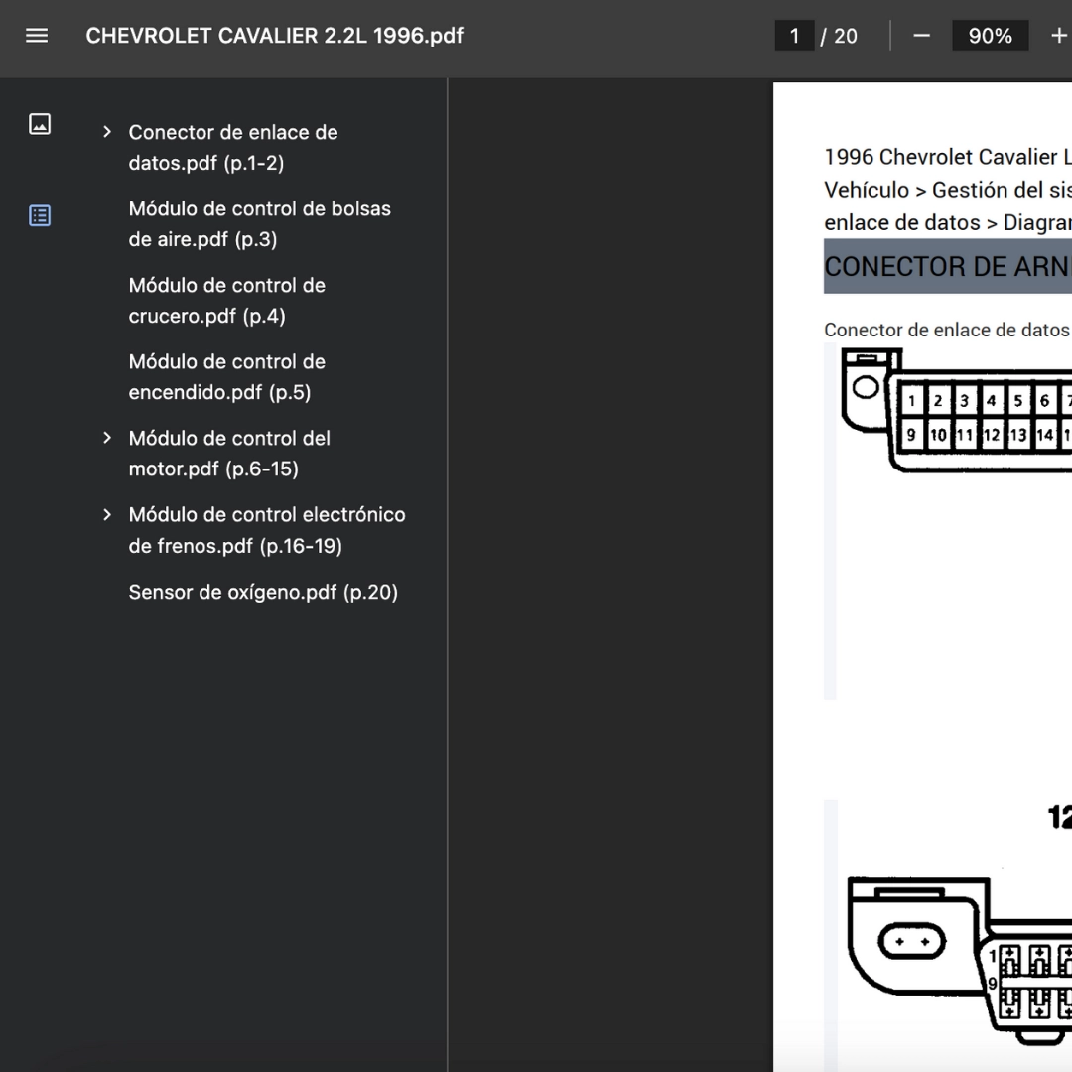
Task: Select the document outline view icon
Action: [x=40, y=215]
